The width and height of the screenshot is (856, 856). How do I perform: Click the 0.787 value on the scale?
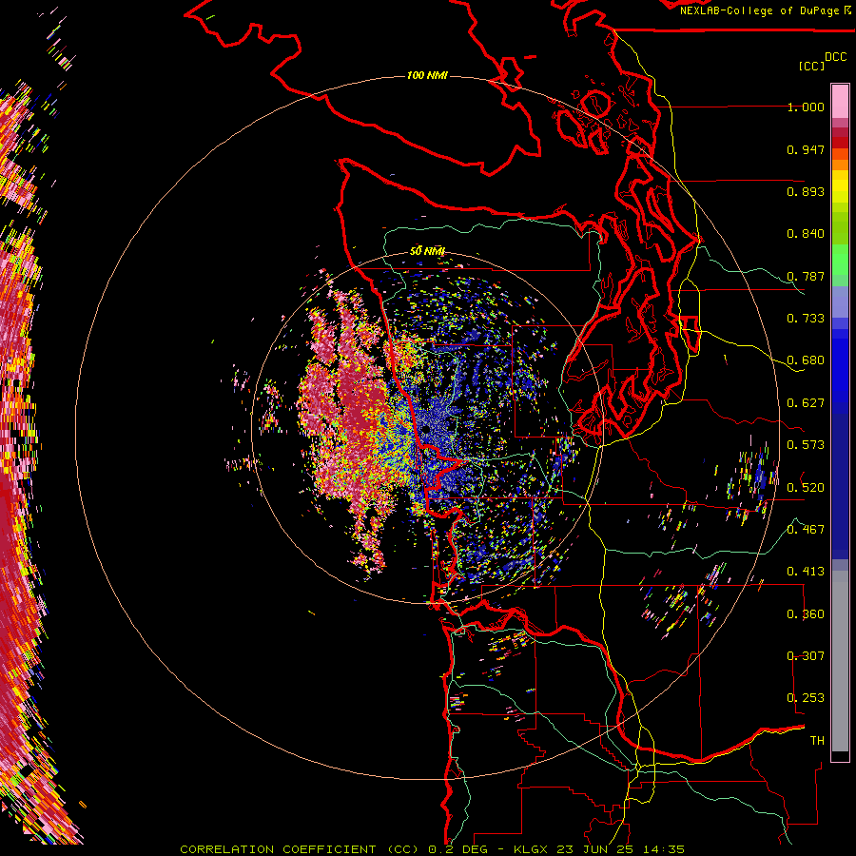click(806, 276)
